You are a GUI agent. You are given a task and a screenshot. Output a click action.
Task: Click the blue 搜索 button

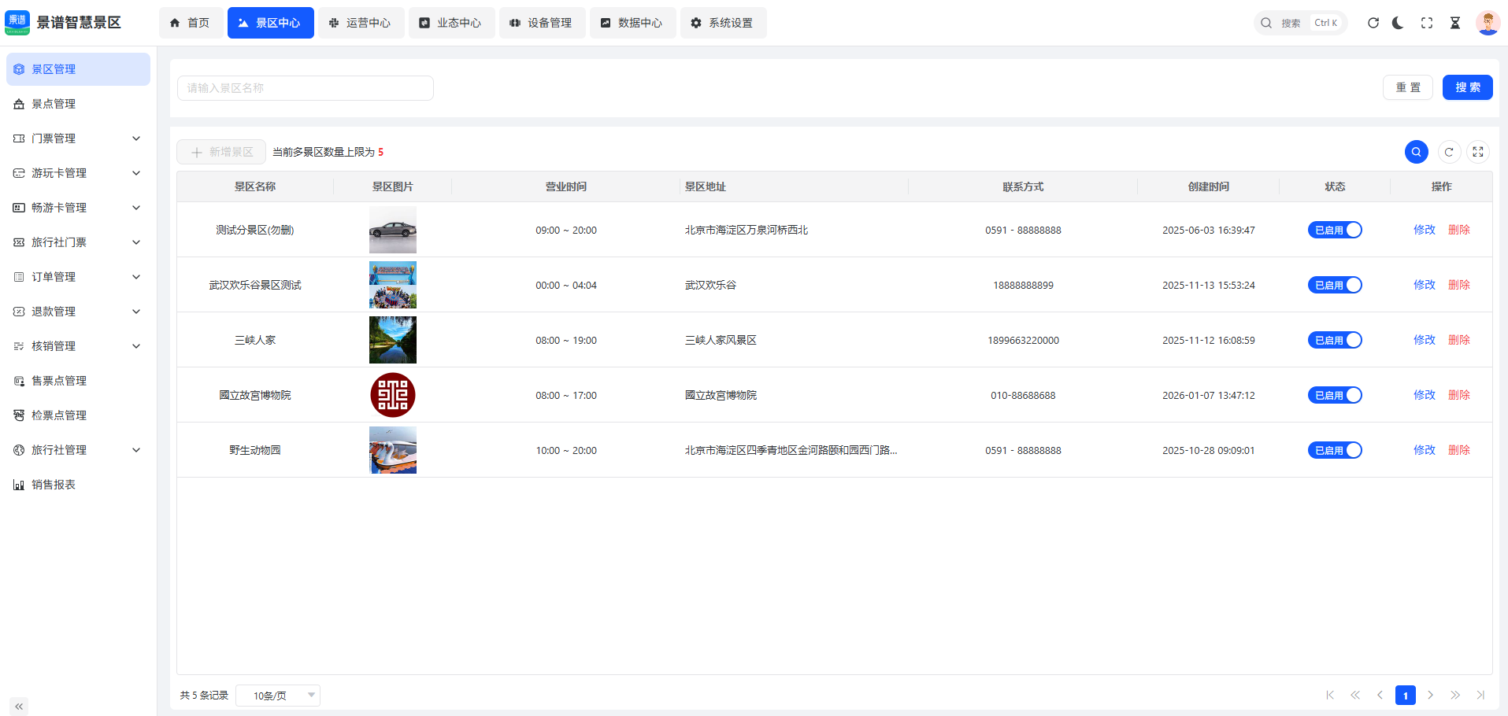tap(1468, 87)
